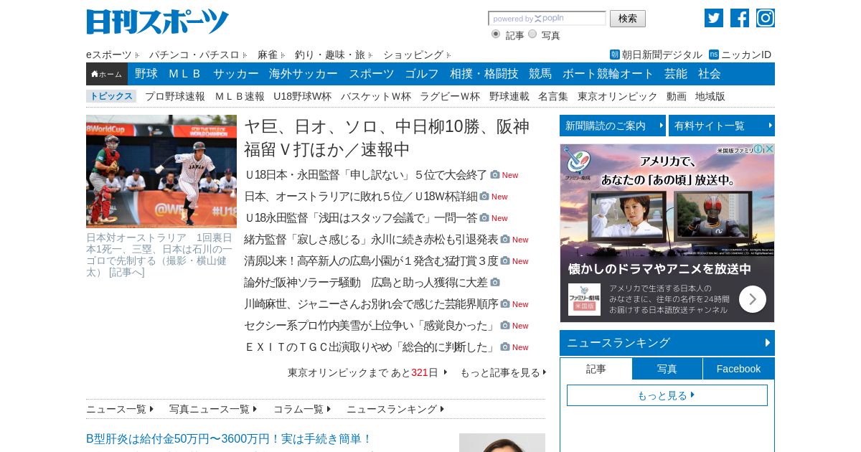Open プロ野球速報 topic link
The image size is (861, 452).
coord(175,96)
